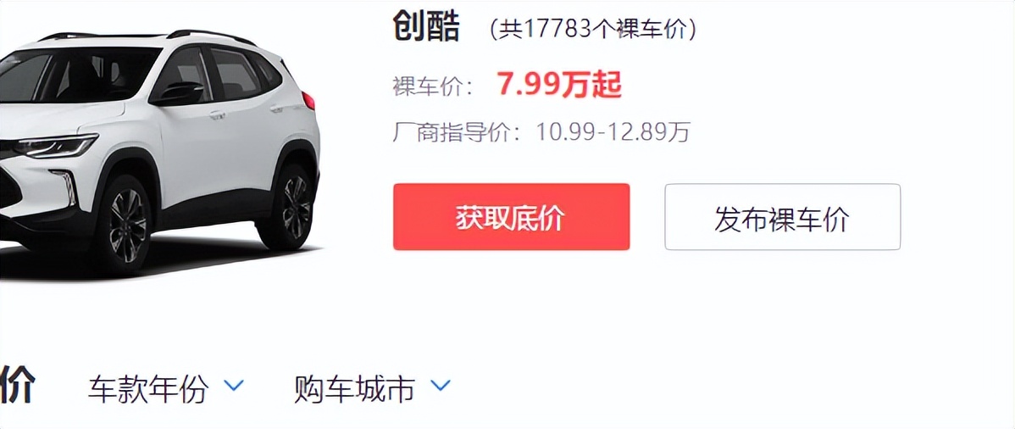Select the 创酷 model title
The image size is (1015, 429).
coord(426,28)
